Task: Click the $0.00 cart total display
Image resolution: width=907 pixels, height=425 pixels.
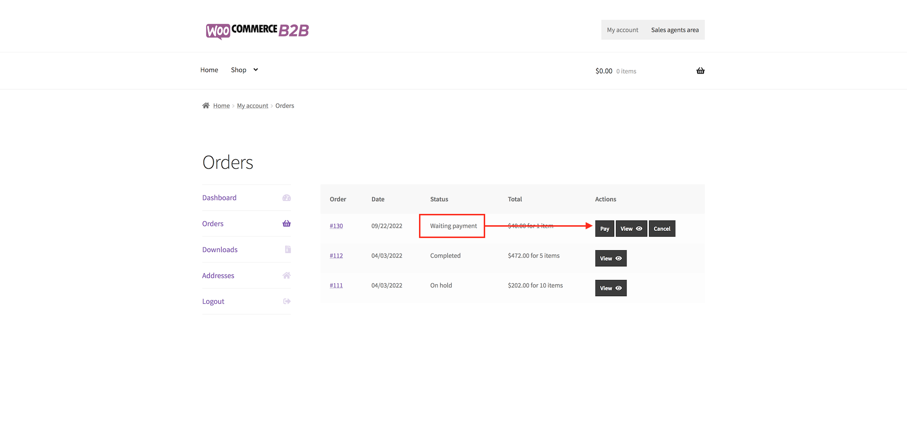Action: point(604,70)
